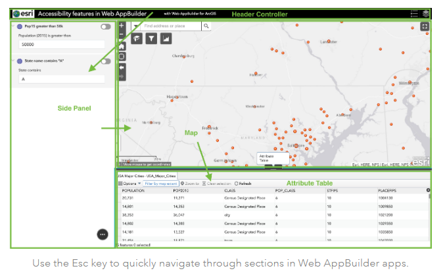Go back to the previous map extent
This screenshot has width=445, height=279.
(122, 68)
